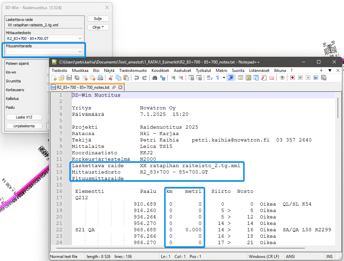
Task: Click the New file icon in Notepad++ toolbar
Action: tap(54, 78)
